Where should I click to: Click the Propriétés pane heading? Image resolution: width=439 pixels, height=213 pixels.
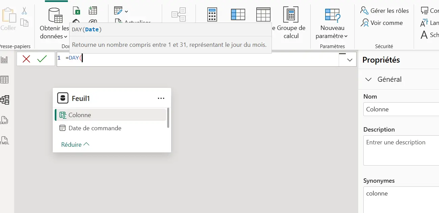coord(381,60)
